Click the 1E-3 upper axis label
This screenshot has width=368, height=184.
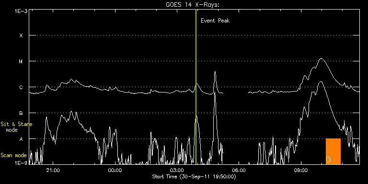pyautogui.click(x=21, y=11)
